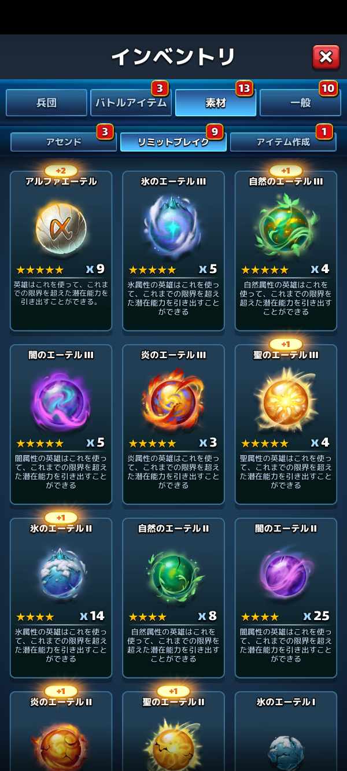347x771 pixels.
Task: Switch to the バトルアイテム tab
Action: (x=131, y=103)
